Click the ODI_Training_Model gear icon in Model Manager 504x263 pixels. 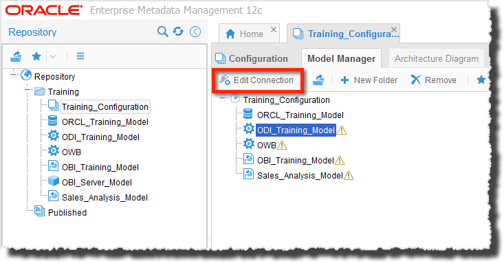click(x=248, y=128)
